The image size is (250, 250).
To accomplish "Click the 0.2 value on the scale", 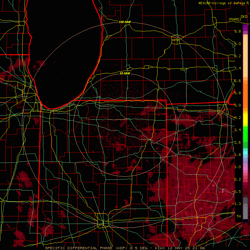I will [x=237, y=179].
